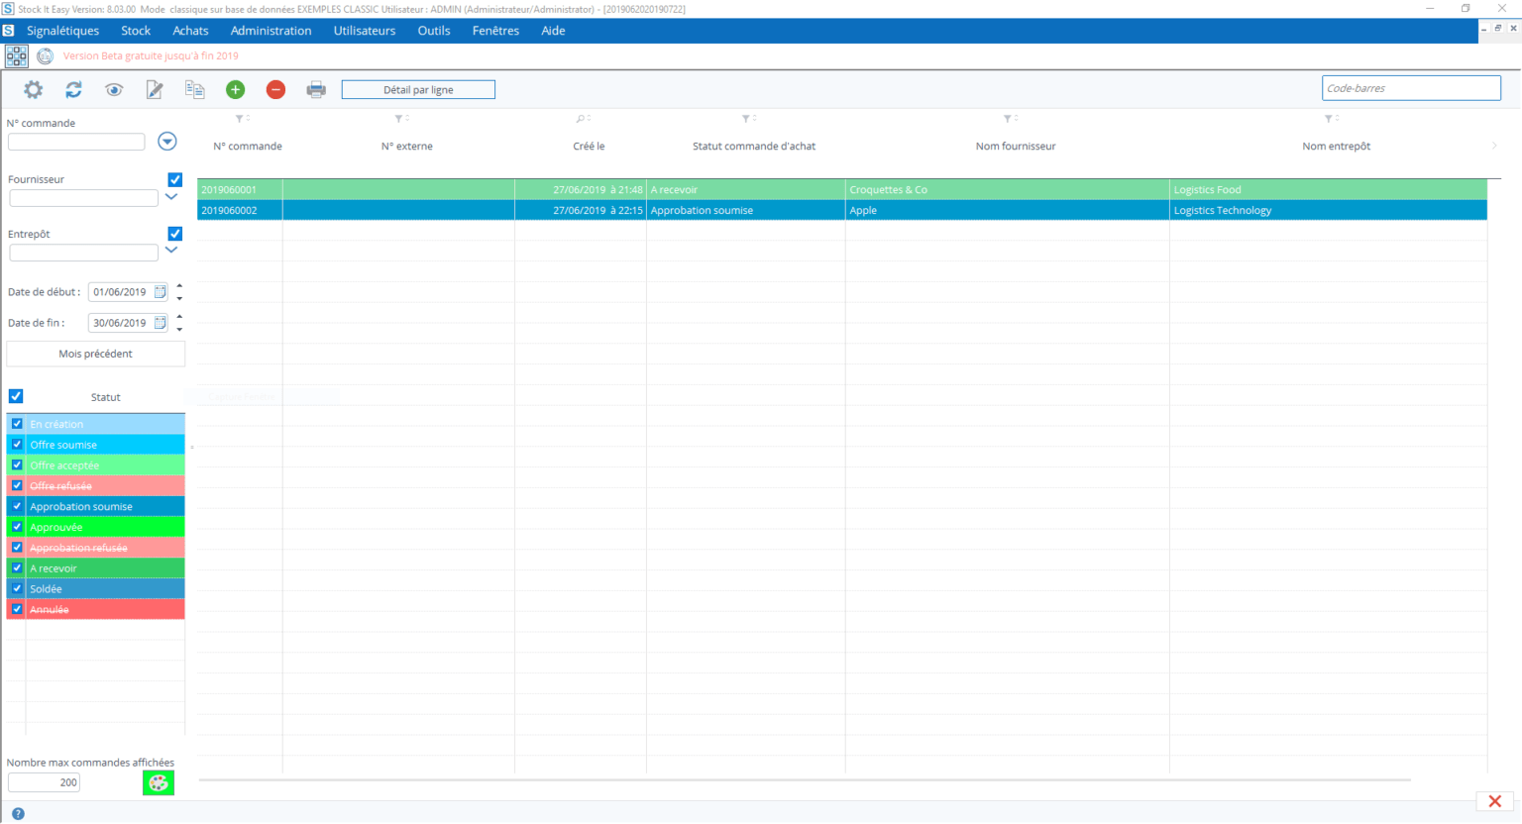Uncheck the 'Annulée' status filter
The image size is (1522, 824).
click(x=15, y=609)
